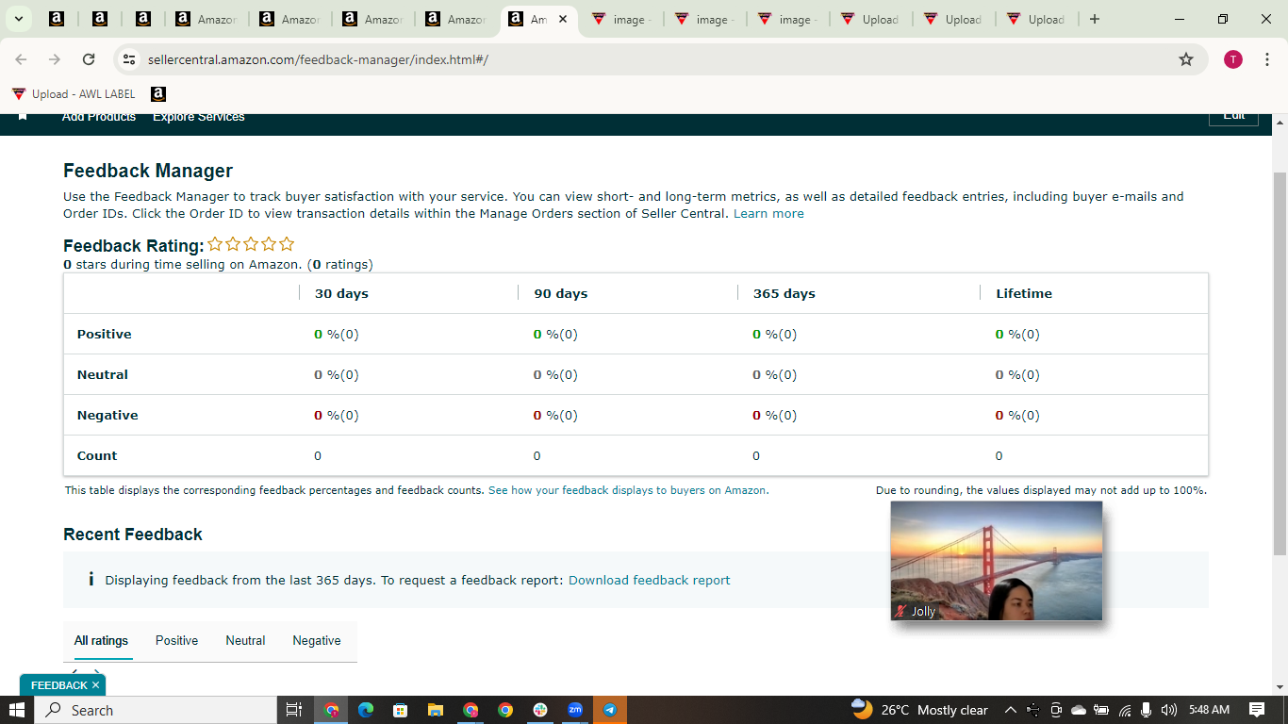The width and height of the screenshot is (1288, 724).
Task: Click the muted mic icon on Jolly's video
Action: point(900,611)
